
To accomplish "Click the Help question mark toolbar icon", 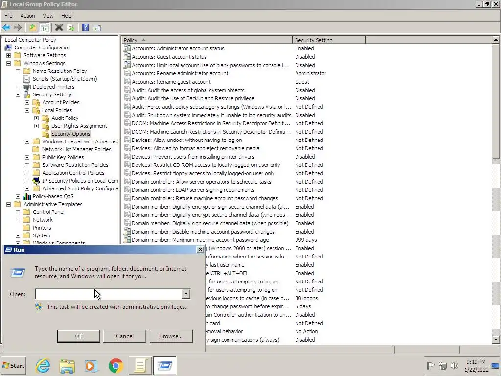I will pos(85,28).
